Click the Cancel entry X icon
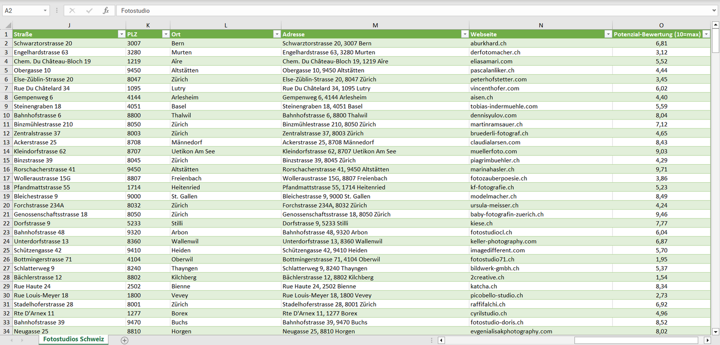Viewport: 720px width, 345px height. click(72, 10)
